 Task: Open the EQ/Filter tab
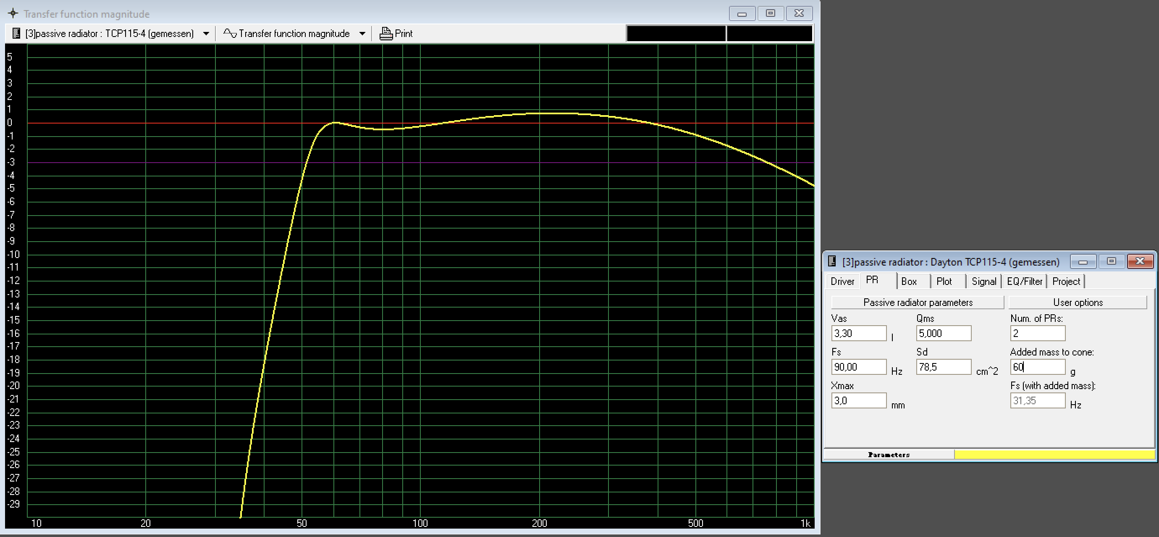[x=1025, y=282]
